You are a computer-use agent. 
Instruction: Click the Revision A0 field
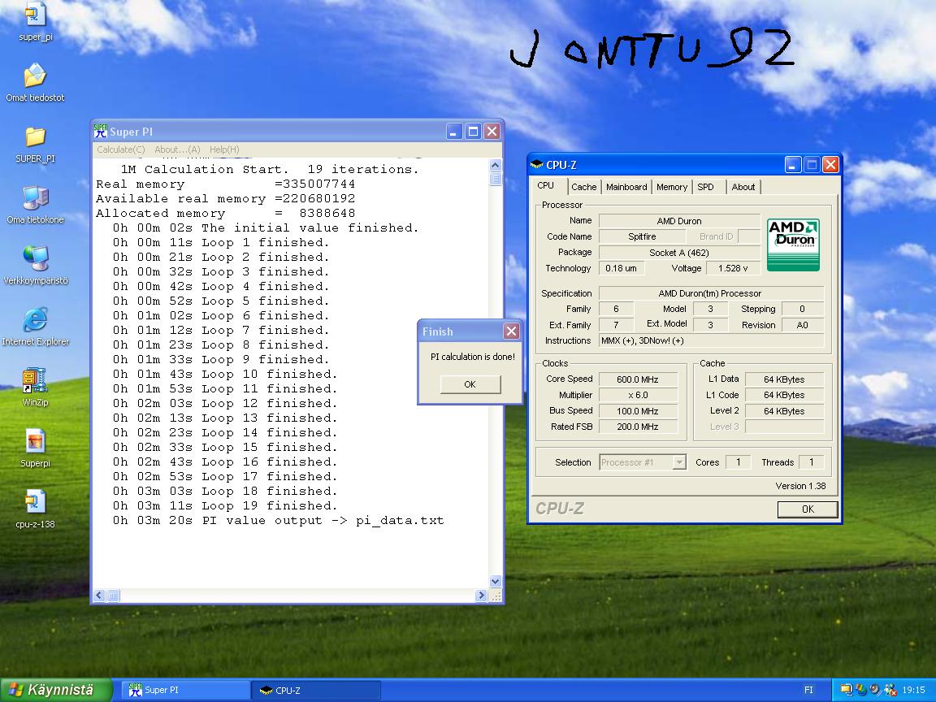pyautogui.click(x=802, y=325)
